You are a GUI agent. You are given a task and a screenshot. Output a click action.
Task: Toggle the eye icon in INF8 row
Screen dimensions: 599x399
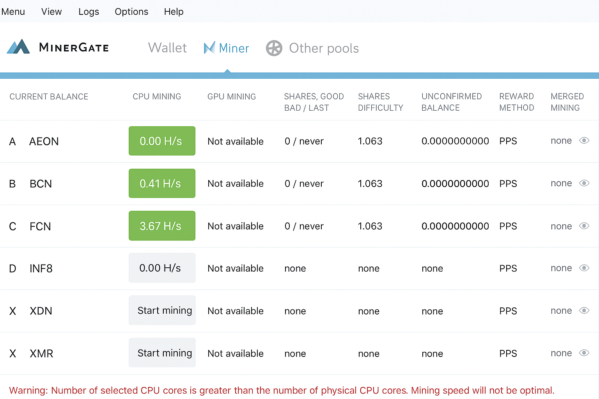coord(584,268)
